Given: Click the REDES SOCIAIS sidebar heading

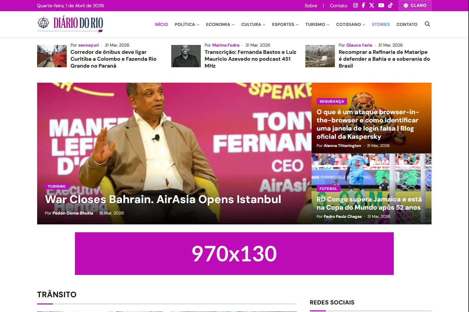Looking at the screenshot, I should tap(332, 302).
